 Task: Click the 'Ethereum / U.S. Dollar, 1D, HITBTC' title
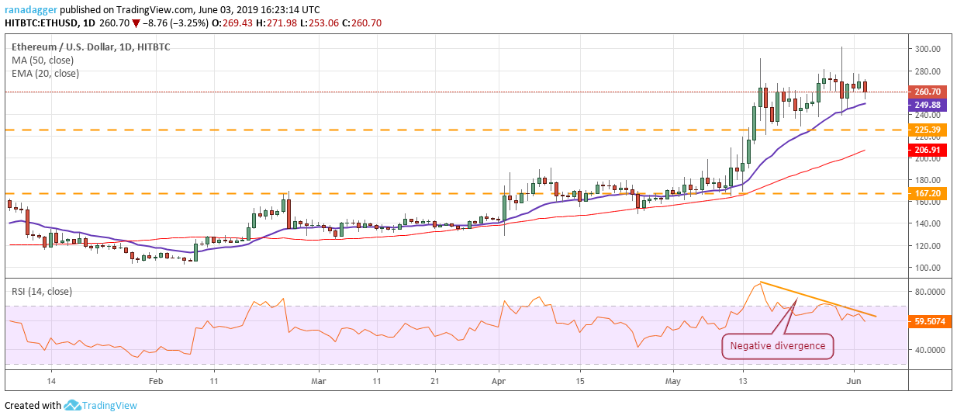point(91,47)
